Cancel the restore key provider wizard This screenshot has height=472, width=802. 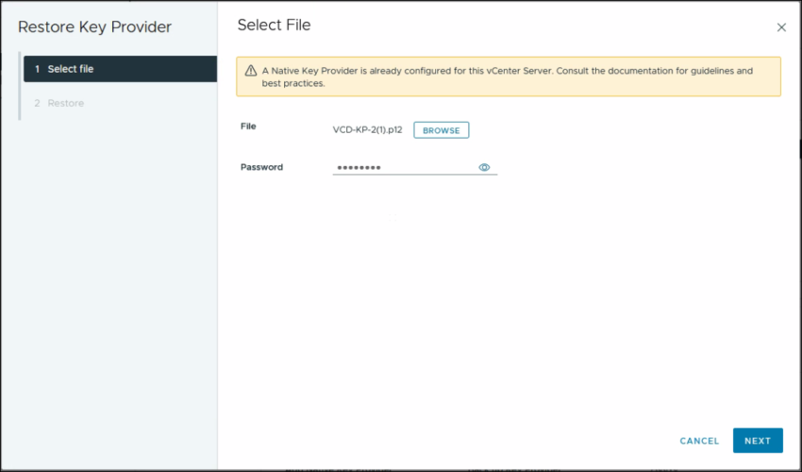(699, 441)
